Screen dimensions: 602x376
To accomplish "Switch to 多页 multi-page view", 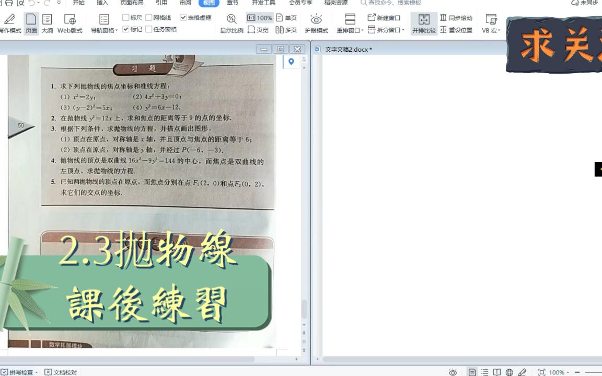I will pyautogui.click(x=286, y=29).
